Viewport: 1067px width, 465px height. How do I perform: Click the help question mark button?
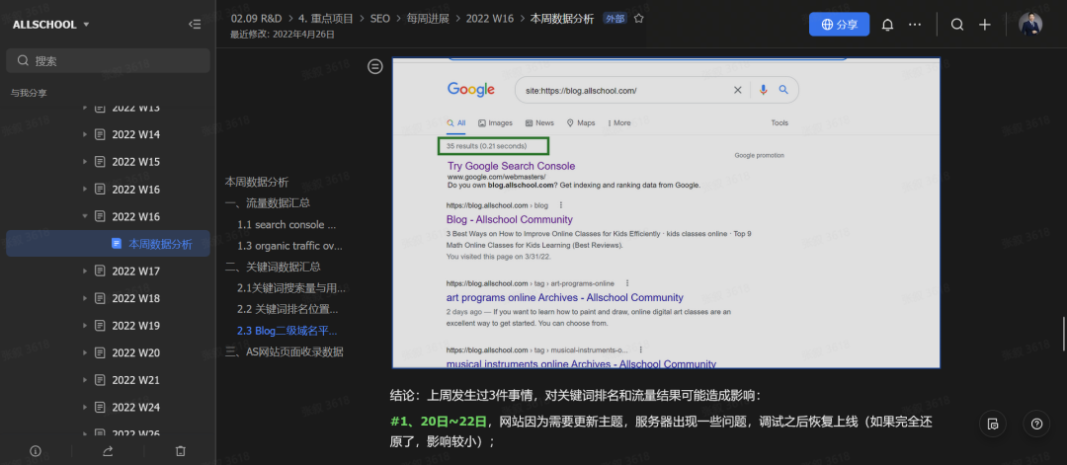pyautogui.click(x=1036, y=424)
